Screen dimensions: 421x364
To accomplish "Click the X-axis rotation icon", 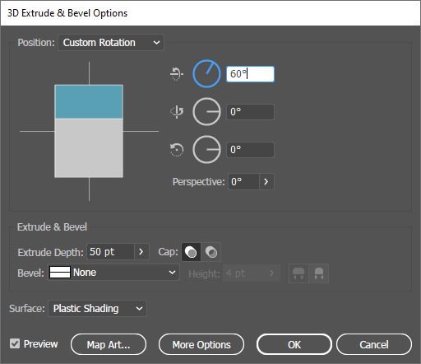I will 177,74.
